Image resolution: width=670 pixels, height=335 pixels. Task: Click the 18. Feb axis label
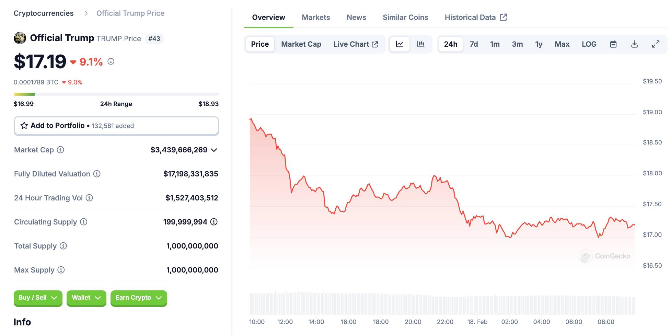477,322
